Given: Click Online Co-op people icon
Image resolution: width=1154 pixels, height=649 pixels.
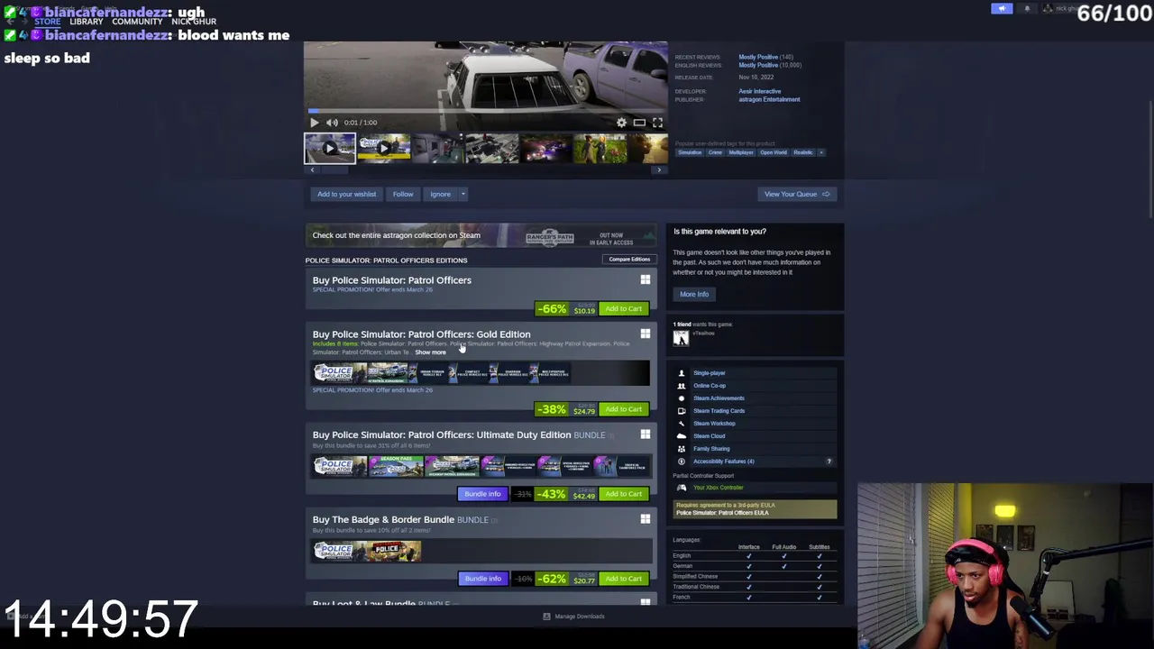Looking at the screenshot, I should pos(682,386).
